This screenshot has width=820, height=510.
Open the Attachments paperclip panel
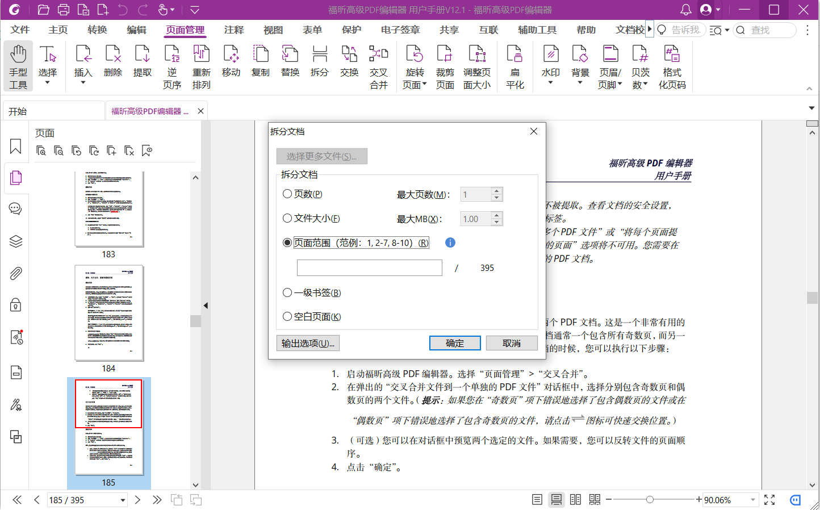16,274
